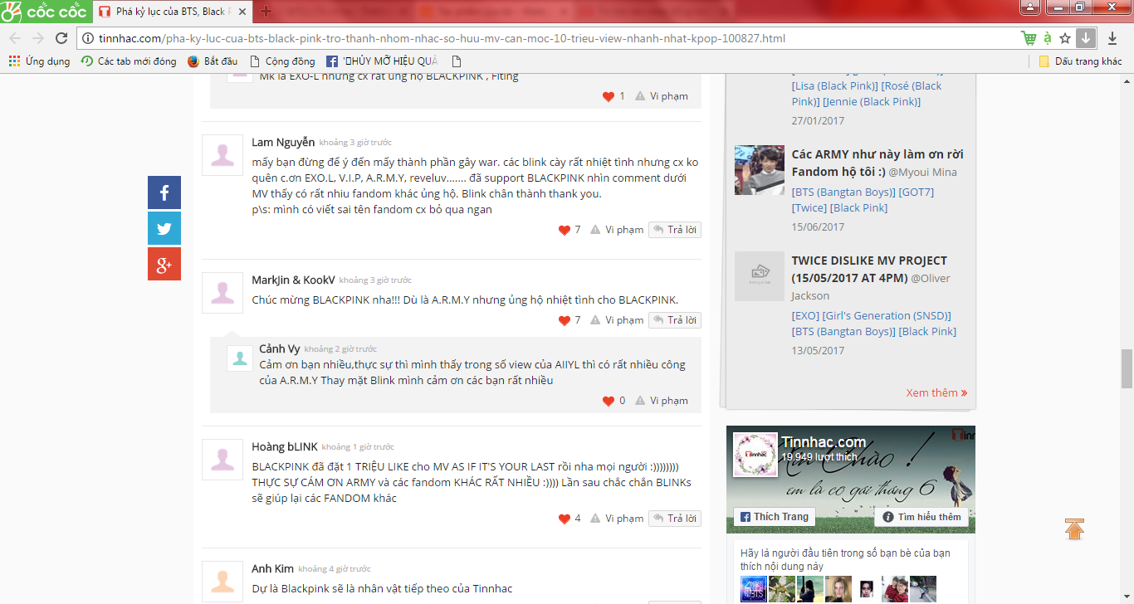This screenshot has width=1134, height=604.
Task: Open the 'Bắt đầu' Firefox bookmark
Action: (x=213, y=61)
